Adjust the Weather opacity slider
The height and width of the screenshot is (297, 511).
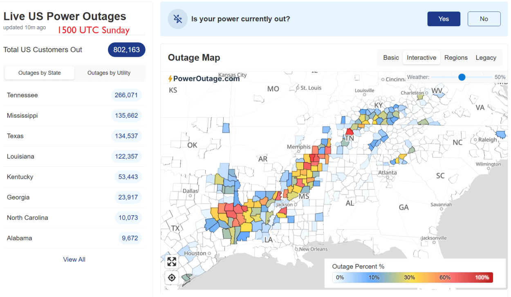[462, 76]
